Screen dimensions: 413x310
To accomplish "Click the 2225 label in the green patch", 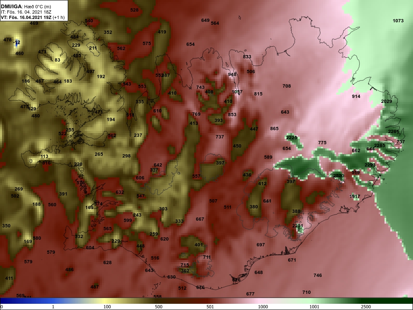I will (x=292, y=138).
